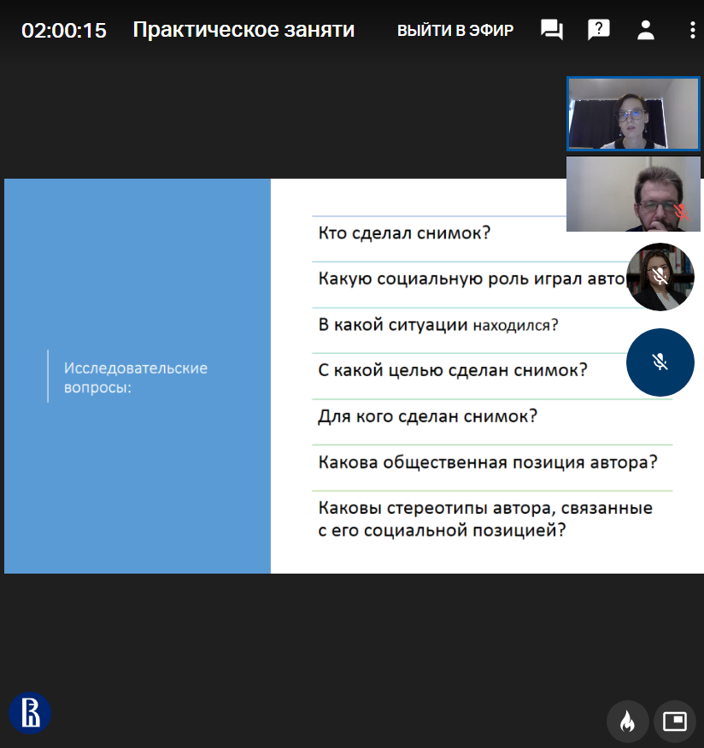The image size is (704, 748).
Task: Click red muted mic icon on rectangular video tile
Action: click(681, 211)
